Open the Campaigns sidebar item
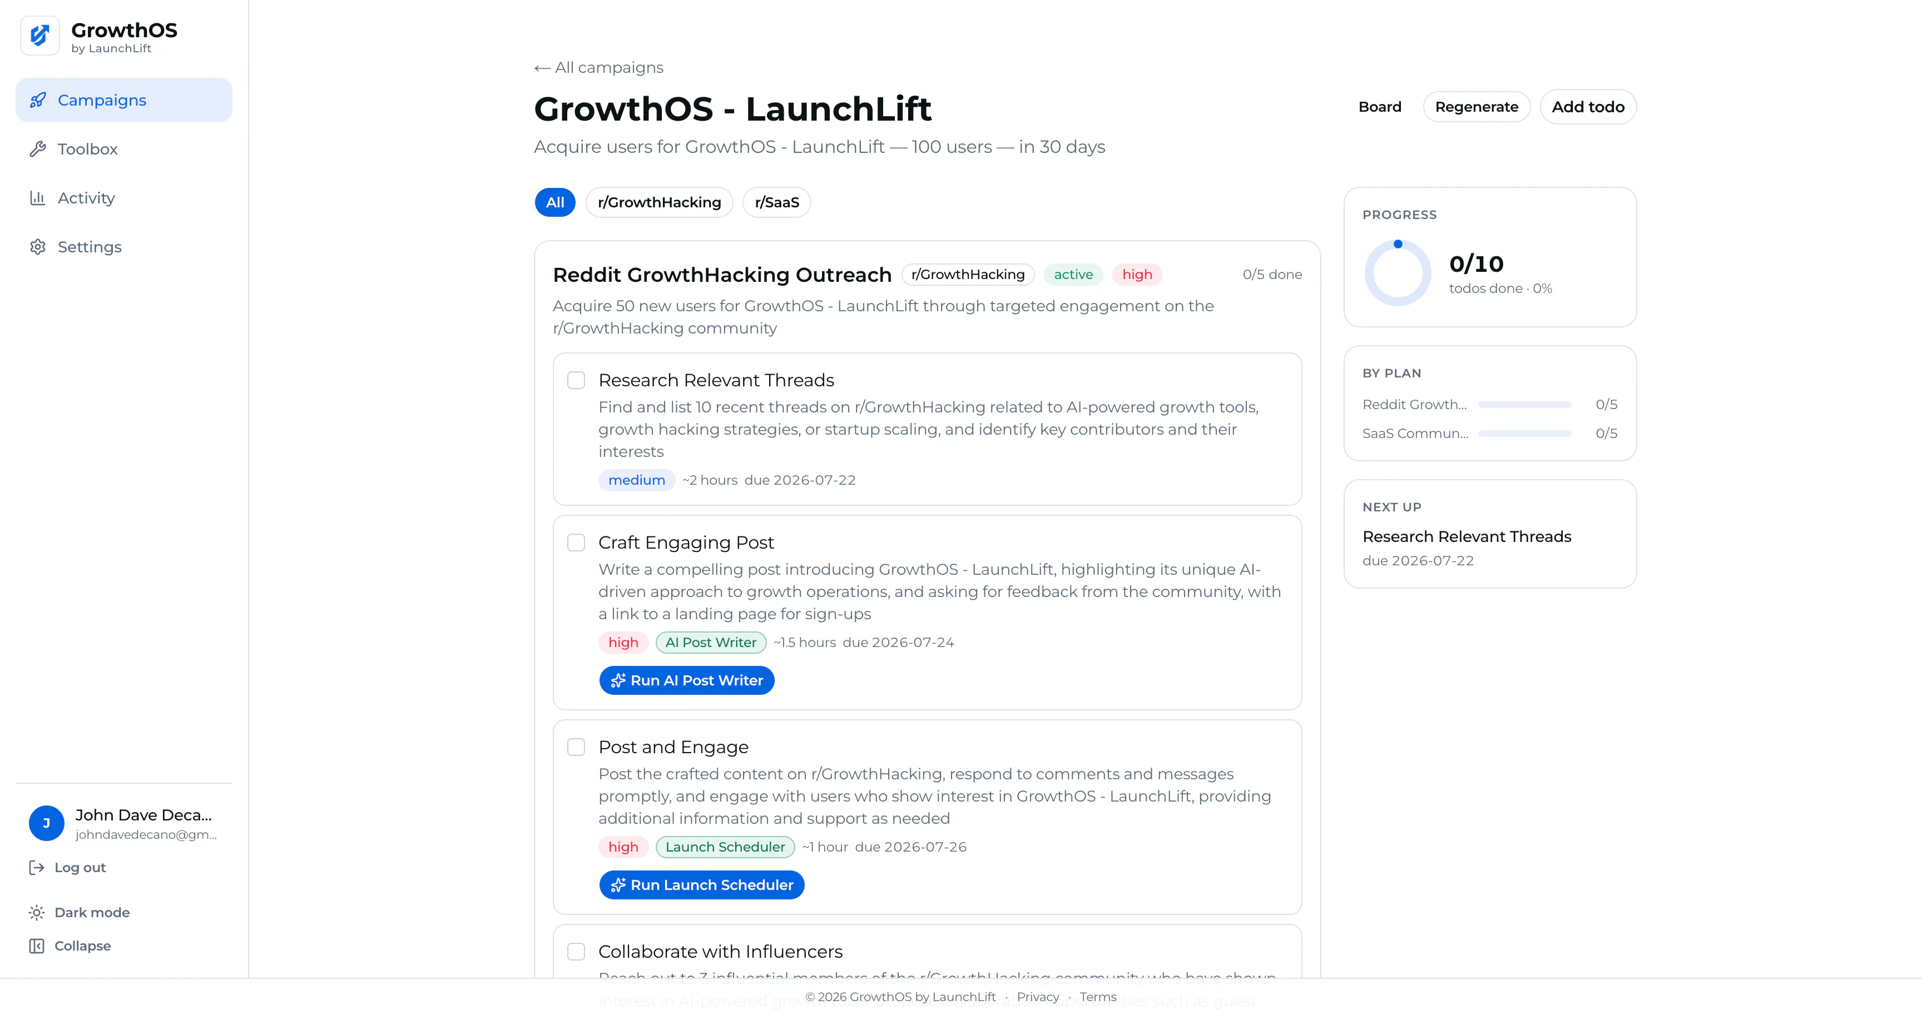 (x=124, y=100)
